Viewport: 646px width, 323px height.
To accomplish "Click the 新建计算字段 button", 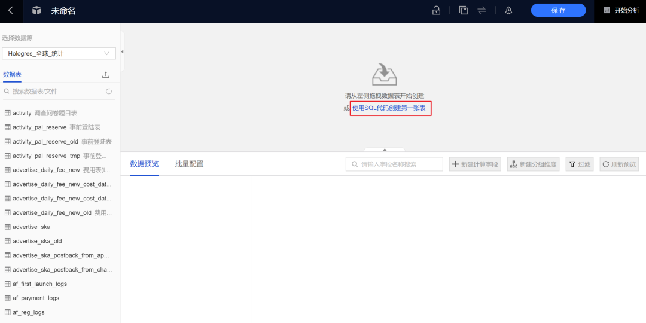I will [475, 164].
